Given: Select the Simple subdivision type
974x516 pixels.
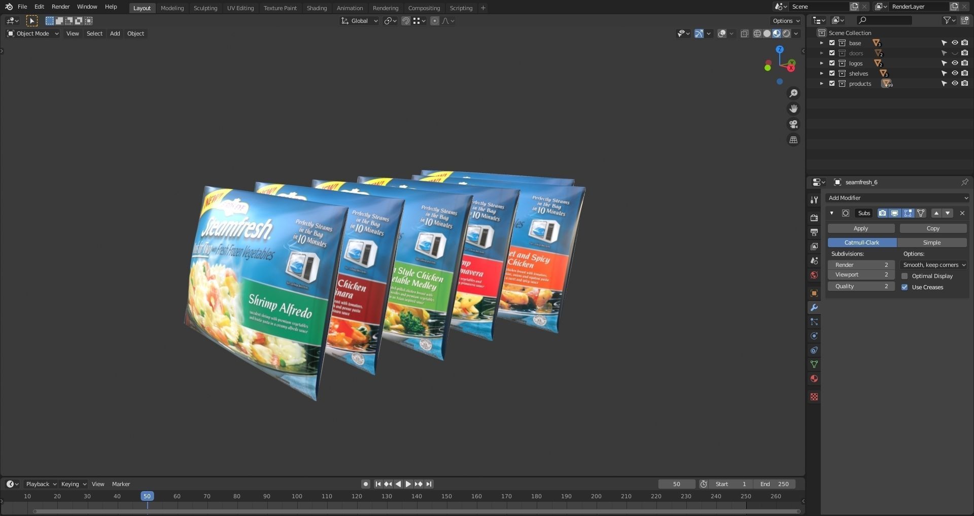Looking at the screenshot, I should click(932, 243).
